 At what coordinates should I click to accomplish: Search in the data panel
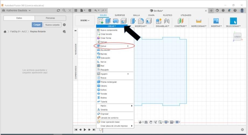click(x=64, y=10)
